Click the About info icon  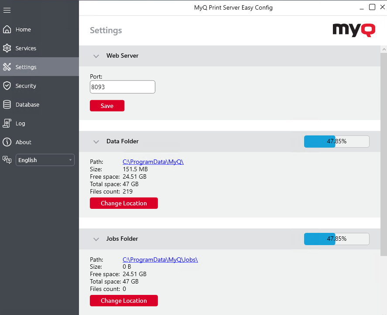tap(7, 142)
